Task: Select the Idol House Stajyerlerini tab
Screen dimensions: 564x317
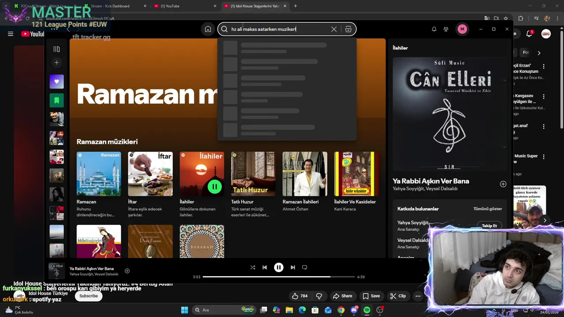Action: pyautogui.click(x=255, y=6)
